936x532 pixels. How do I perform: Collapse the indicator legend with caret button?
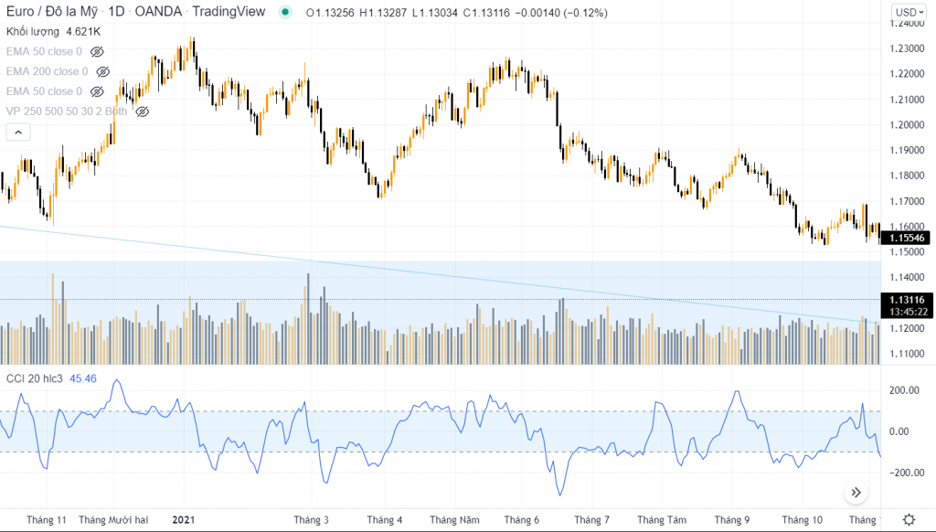pos(18,132)
